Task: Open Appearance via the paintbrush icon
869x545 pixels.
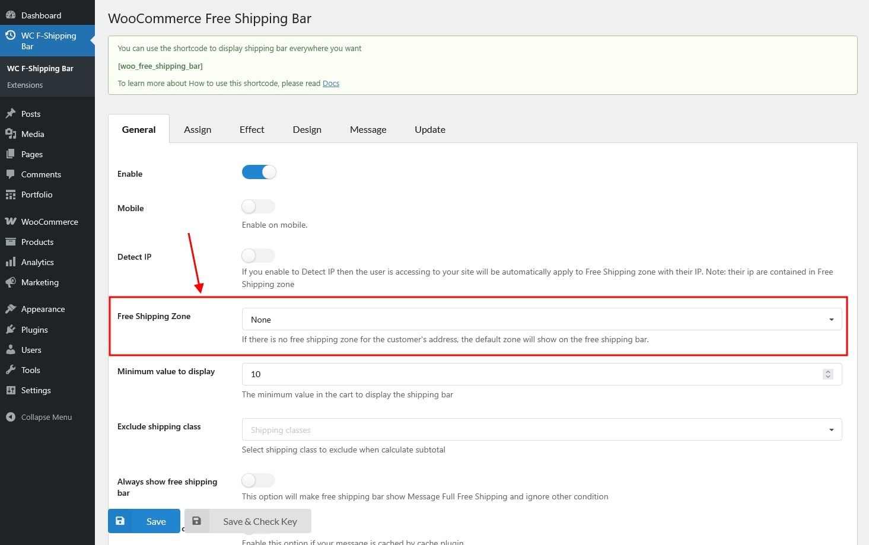Action: click(x=11, y=309)
